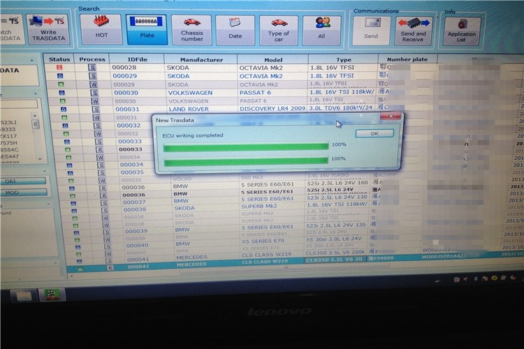This screenshot has width=524, height=349.
Task: Select DISCOVERY LR4 2009 model cell
Action: pos(272,109)
